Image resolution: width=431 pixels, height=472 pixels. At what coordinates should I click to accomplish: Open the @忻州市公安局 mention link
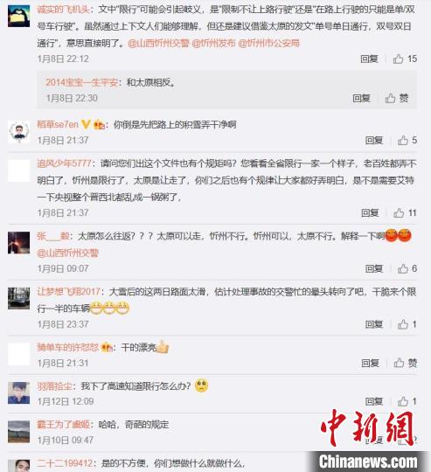tap(268, 43)
